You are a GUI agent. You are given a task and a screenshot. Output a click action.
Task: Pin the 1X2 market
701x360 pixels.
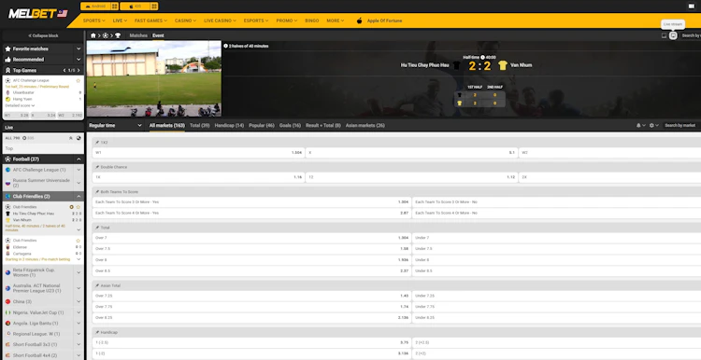[x=97, y=143]
